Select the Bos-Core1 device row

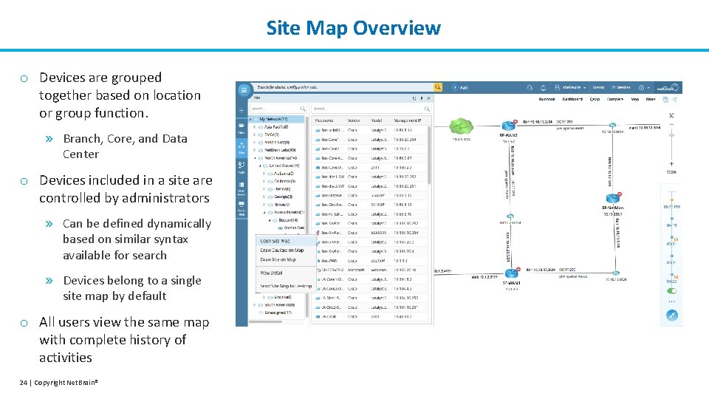[x=369, y=140]
